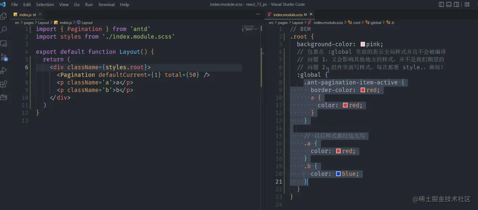Open the Terminal menu
Viewport: 478px width, 210px height.
106,4
